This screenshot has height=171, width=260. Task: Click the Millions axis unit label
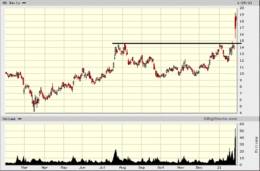click(x=256, y=145)
